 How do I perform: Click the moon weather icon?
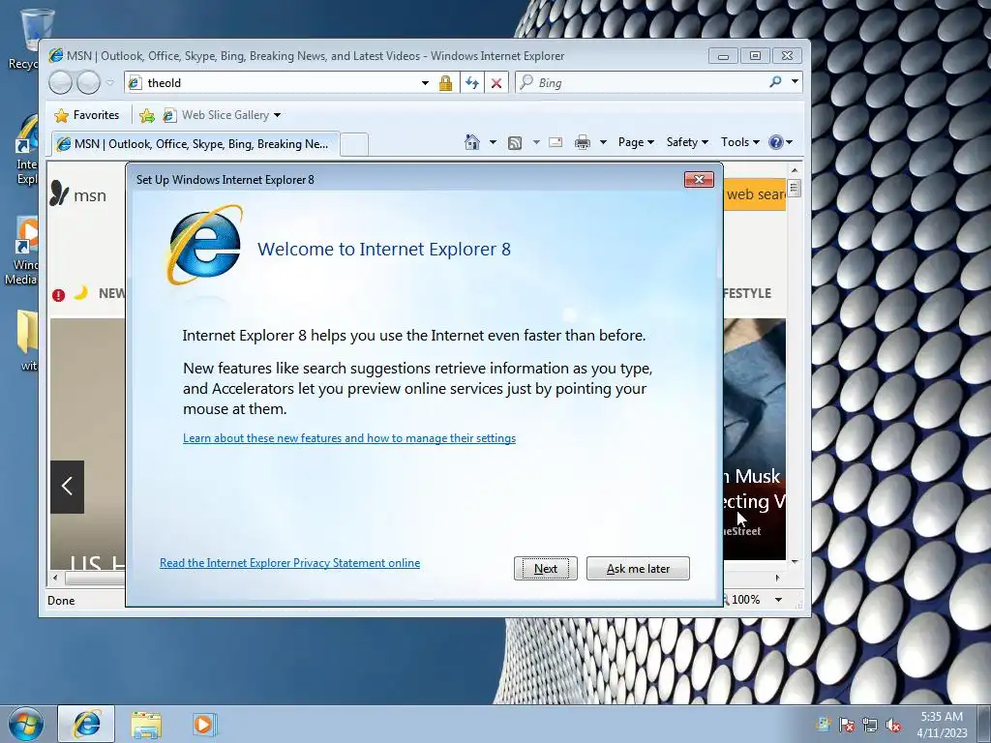(80, 292)
